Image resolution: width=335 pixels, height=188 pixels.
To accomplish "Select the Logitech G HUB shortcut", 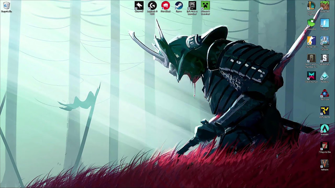I will click(x=152, y=6).
